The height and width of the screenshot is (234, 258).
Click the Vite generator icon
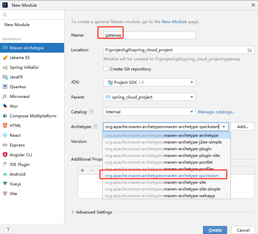[x=5, y=193]
